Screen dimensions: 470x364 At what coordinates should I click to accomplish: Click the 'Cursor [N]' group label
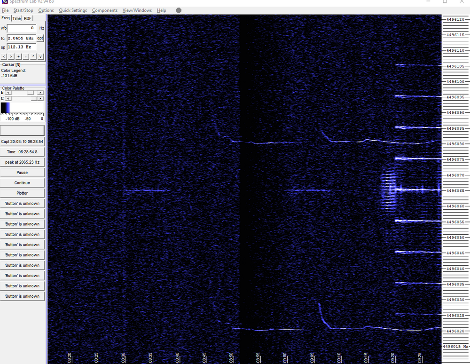point(11,65)
